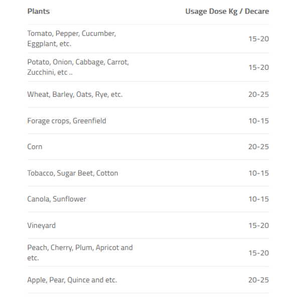Viewport: 301px width, 301px height.
Task: Click the 20-25 dose for Apple, Pear
Action: 258,280
